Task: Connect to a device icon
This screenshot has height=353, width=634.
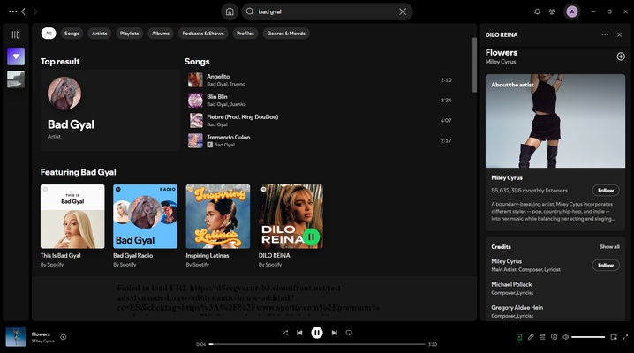Action: pos(554,337)
